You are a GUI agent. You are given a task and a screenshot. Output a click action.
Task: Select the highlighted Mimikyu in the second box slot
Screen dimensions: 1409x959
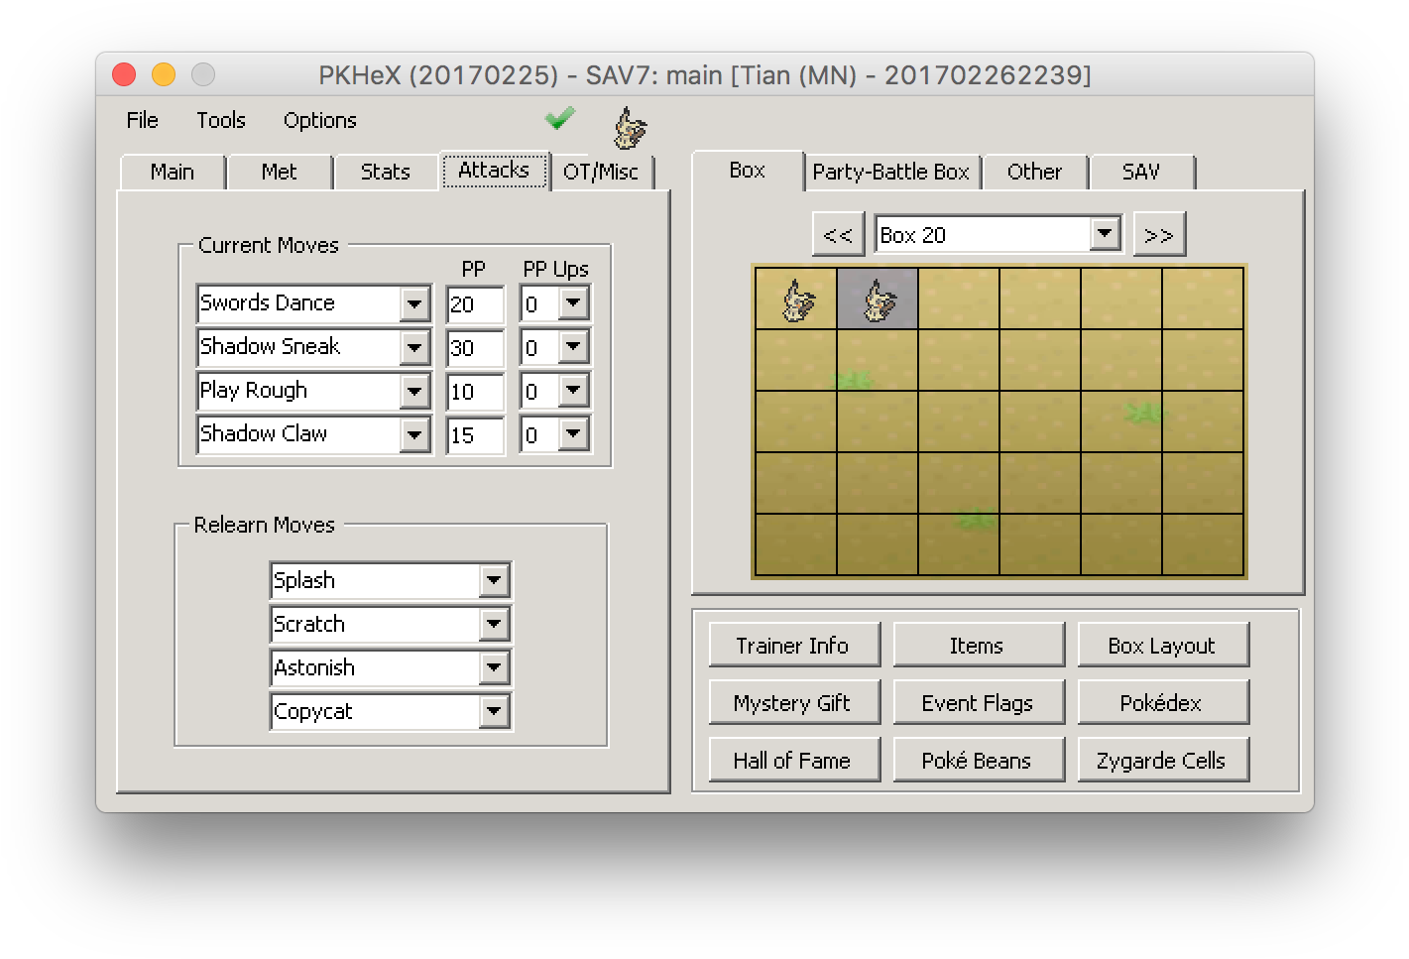point(877,297)
